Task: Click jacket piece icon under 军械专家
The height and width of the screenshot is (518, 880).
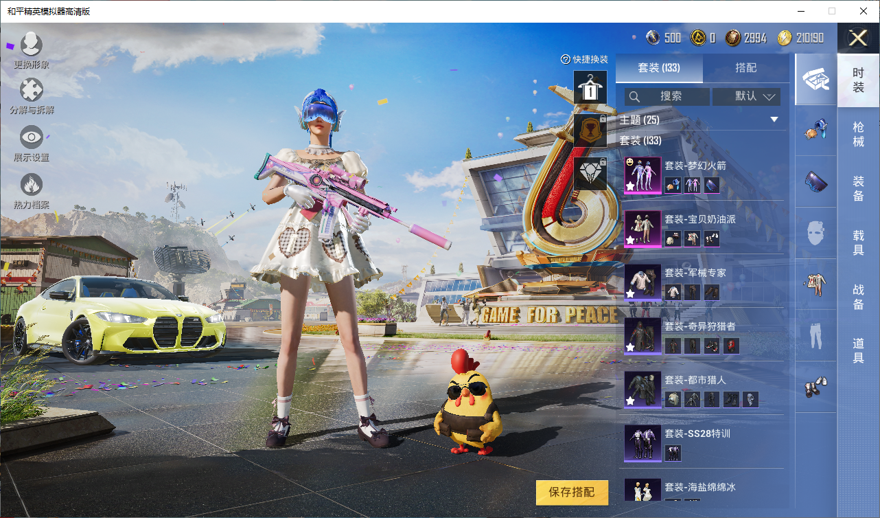Action: [673, 292]
